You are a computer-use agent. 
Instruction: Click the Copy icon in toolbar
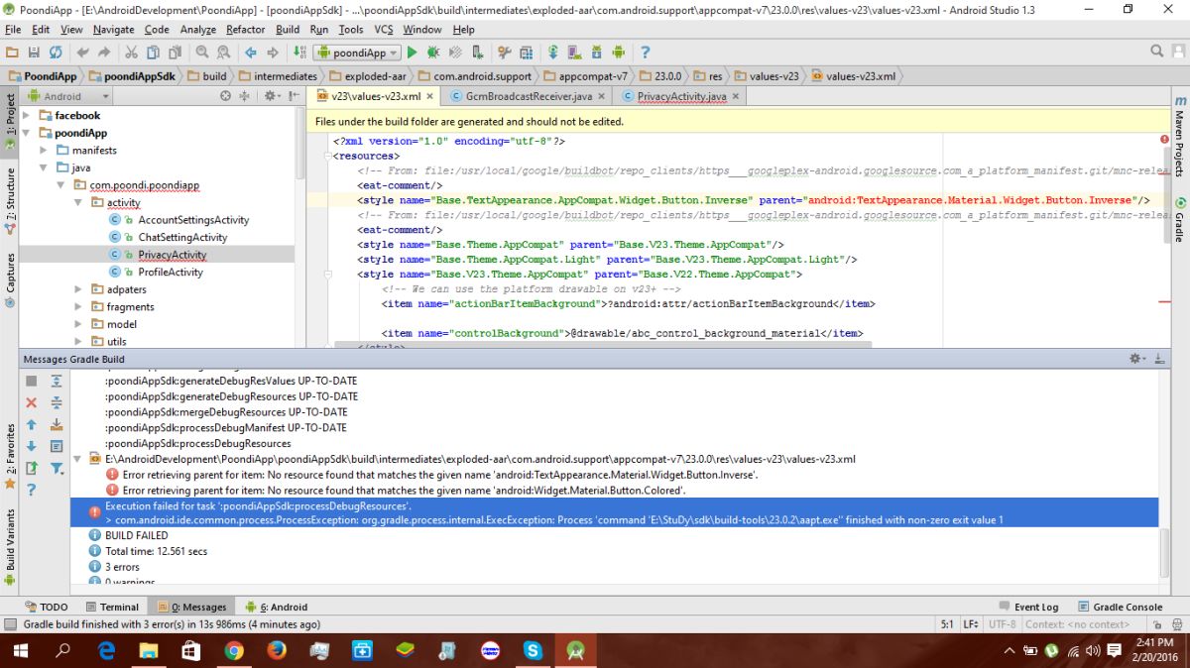152,53
